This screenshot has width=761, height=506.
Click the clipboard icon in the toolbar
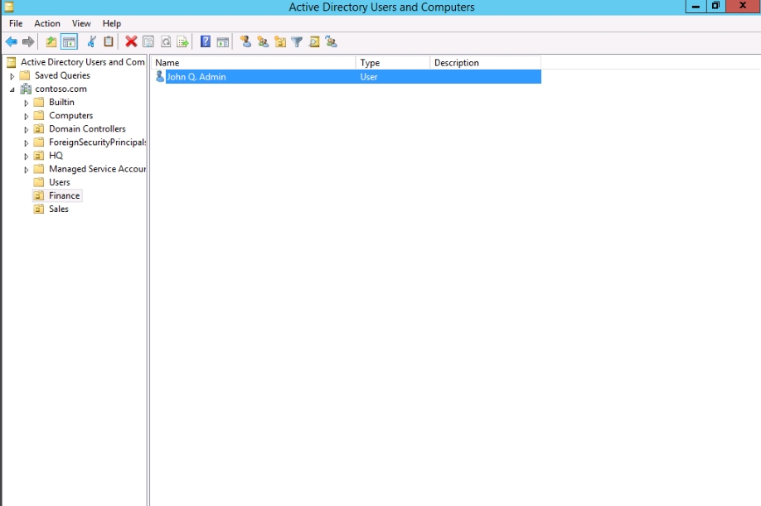click(x=109, y=42)
